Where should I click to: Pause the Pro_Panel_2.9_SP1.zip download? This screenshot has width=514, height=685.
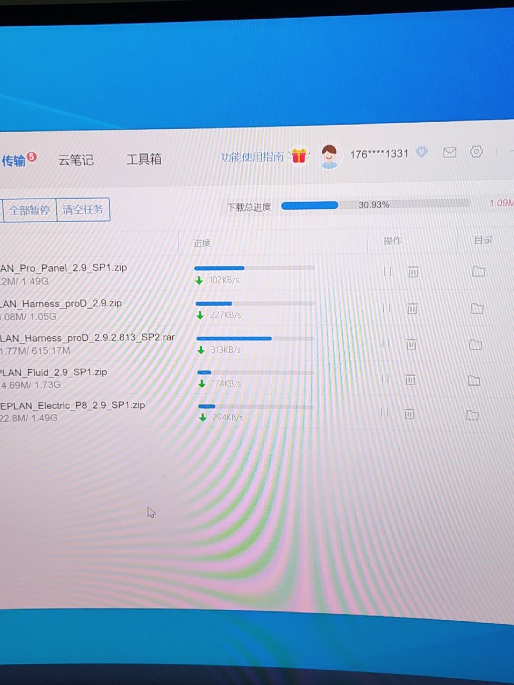pos(387,272)
